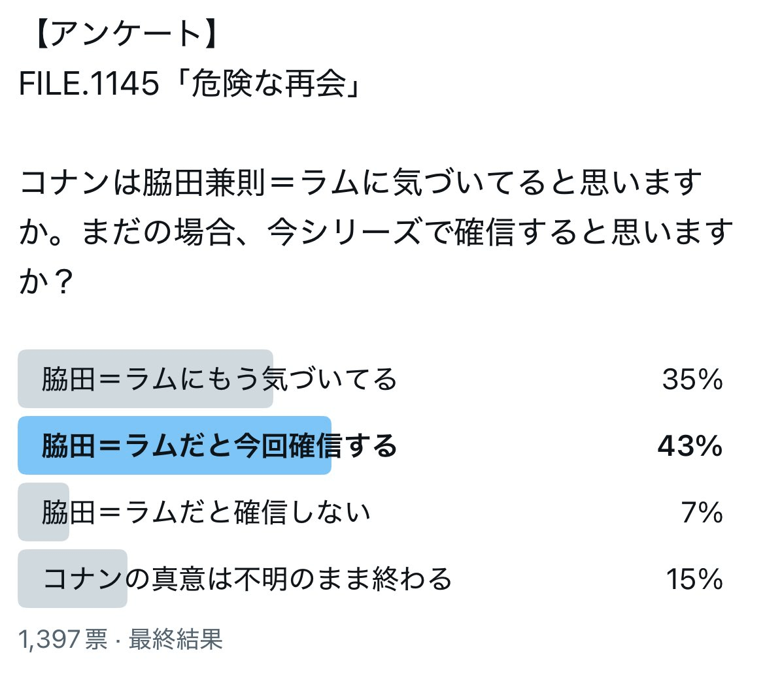Click the bold 43% result percentage
This screenshot has height=687, width=765.
coord(690,445)
